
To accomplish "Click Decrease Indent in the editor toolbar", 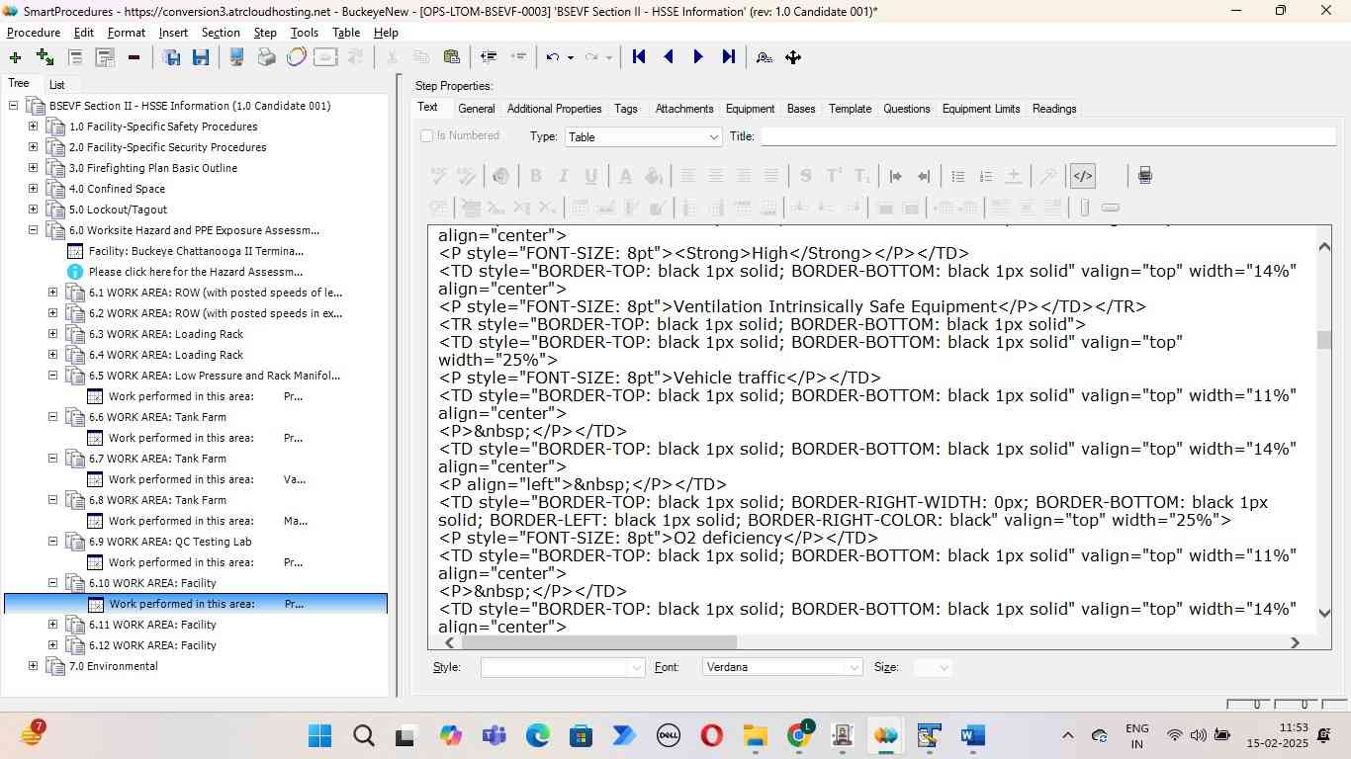I will 924,176.
